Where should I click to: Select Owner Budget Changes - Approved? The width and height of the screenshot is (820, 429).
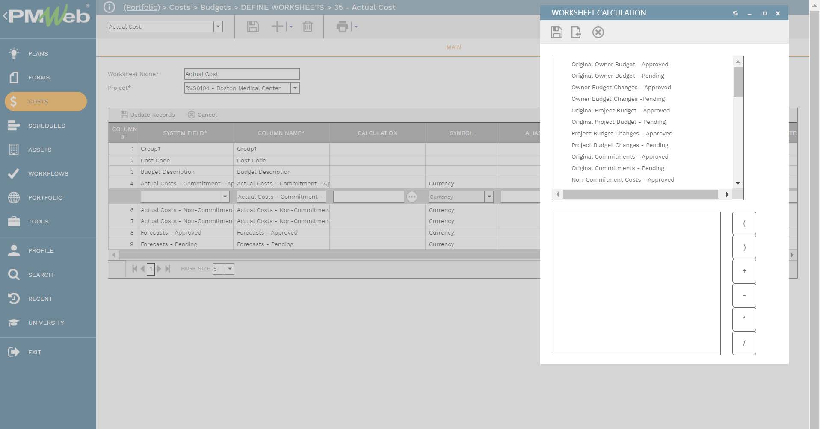point(621,87)
